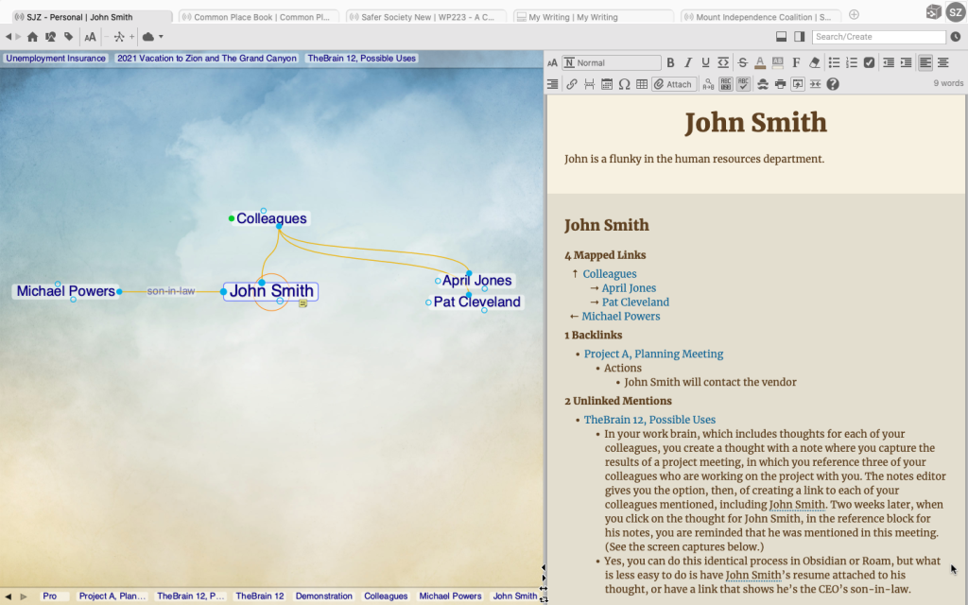This screenshot has width=968, height=605.
Task: Click the Attach button
Action: point(673,84)
